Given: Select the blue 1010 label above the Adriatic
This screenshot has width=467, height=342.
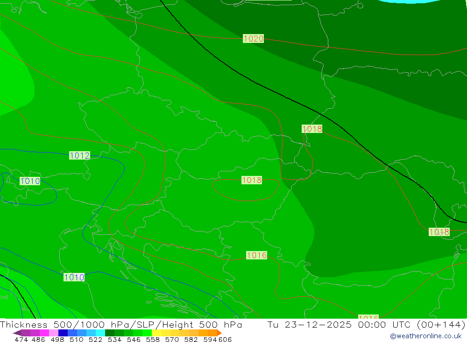Looking at the screenshot, I should click(x=74, y=277).
